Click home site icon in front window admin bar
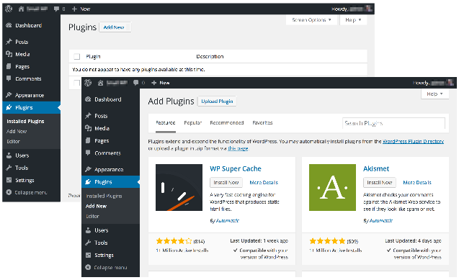 [x=100, y=83]
